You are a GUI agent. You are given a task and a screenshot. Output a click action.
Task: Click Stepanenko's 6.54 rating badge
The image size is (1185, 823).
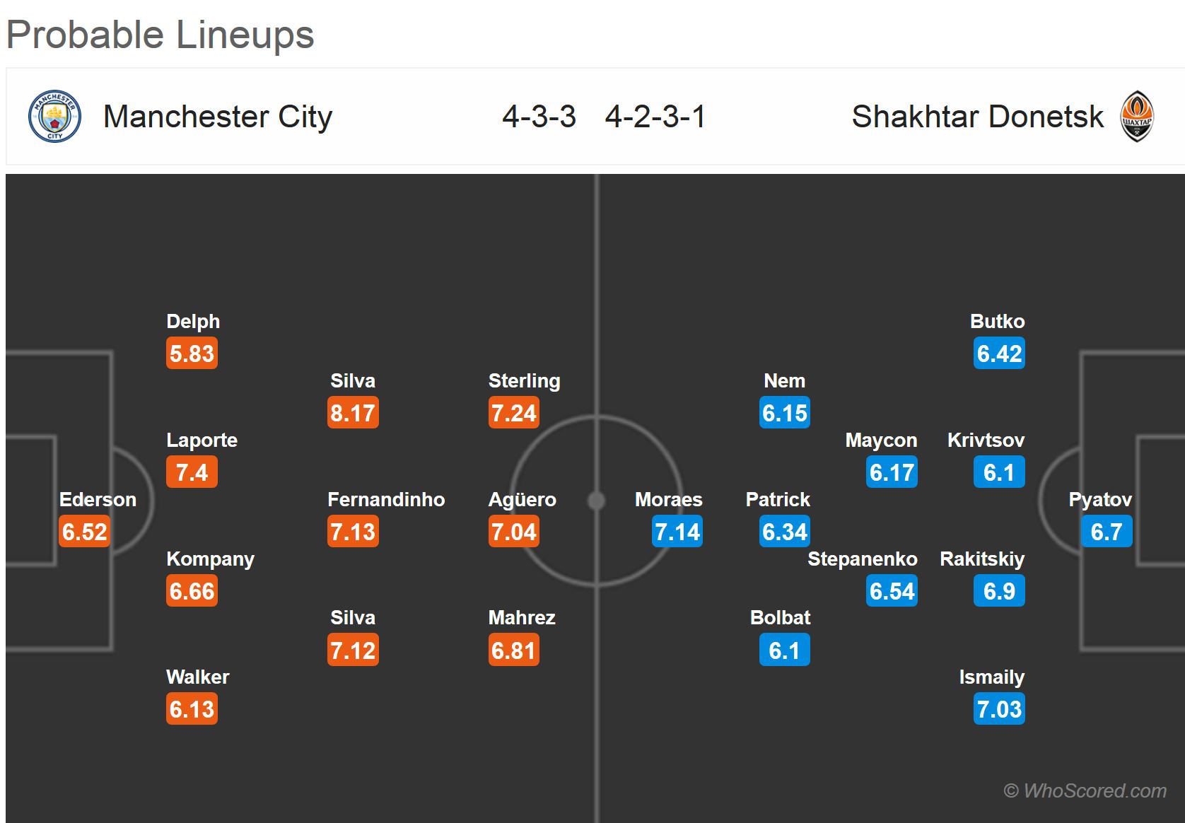(892, 591)
